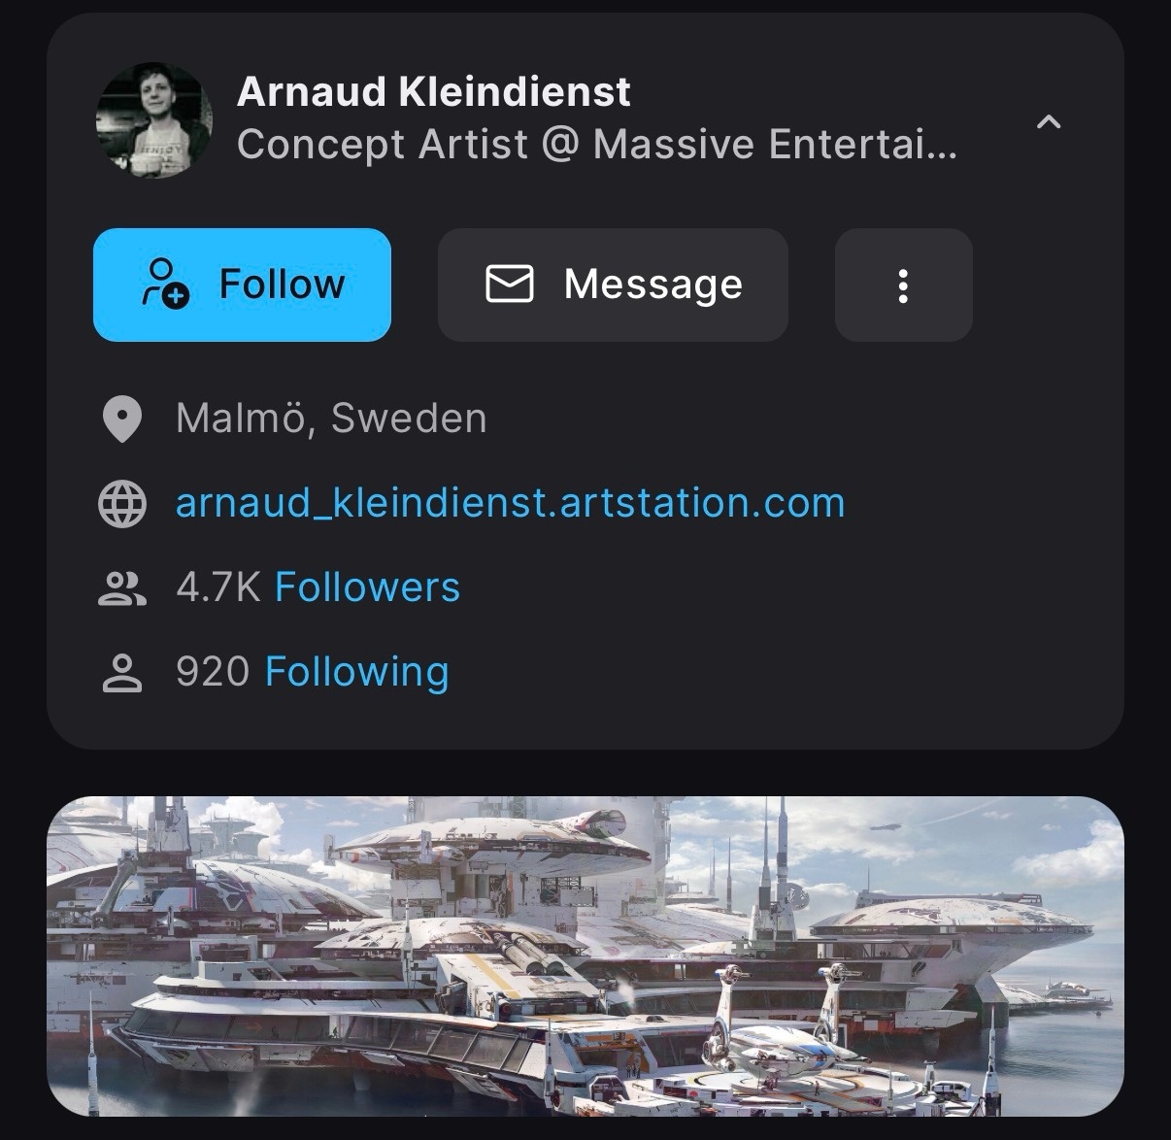Image resolution: width=1171 pixels, height=1140 pixels.
Task: Open the Following list link
Action: [x=356, y=672]
